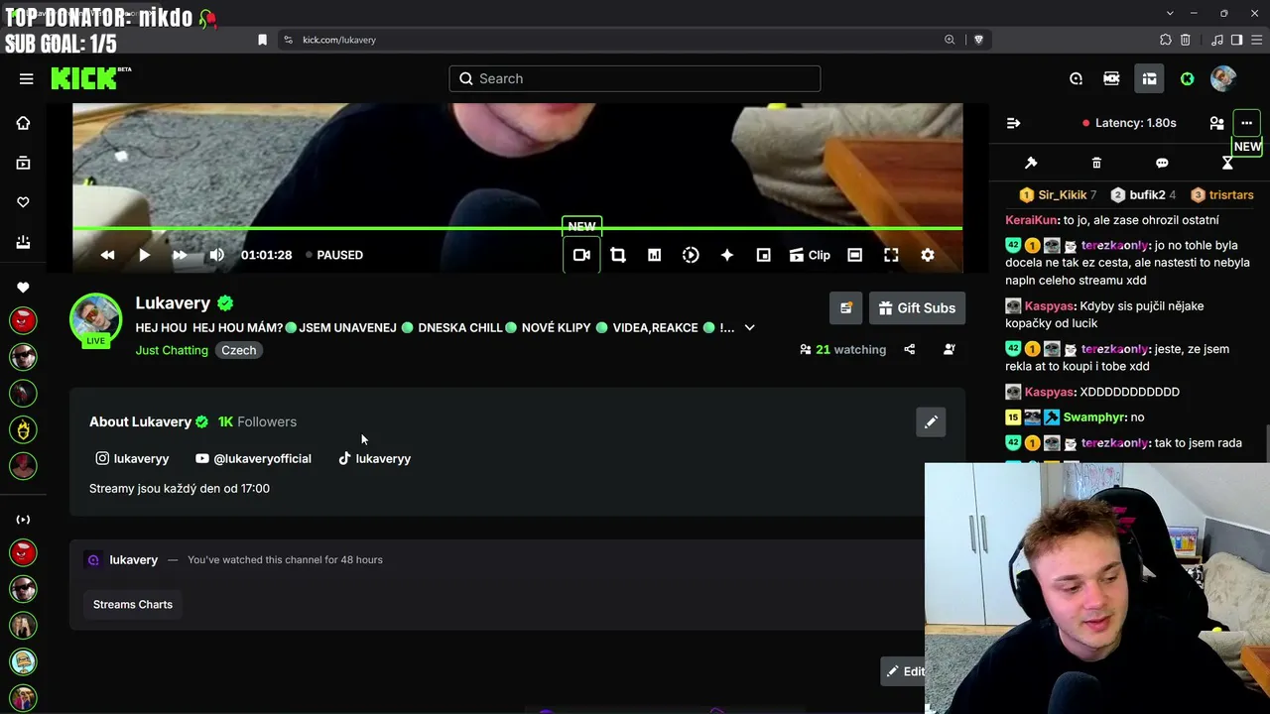This screenshot has height=714, width=1270.
Task: Click the gavel moderation icon in chat
Action: [1031, 163]
